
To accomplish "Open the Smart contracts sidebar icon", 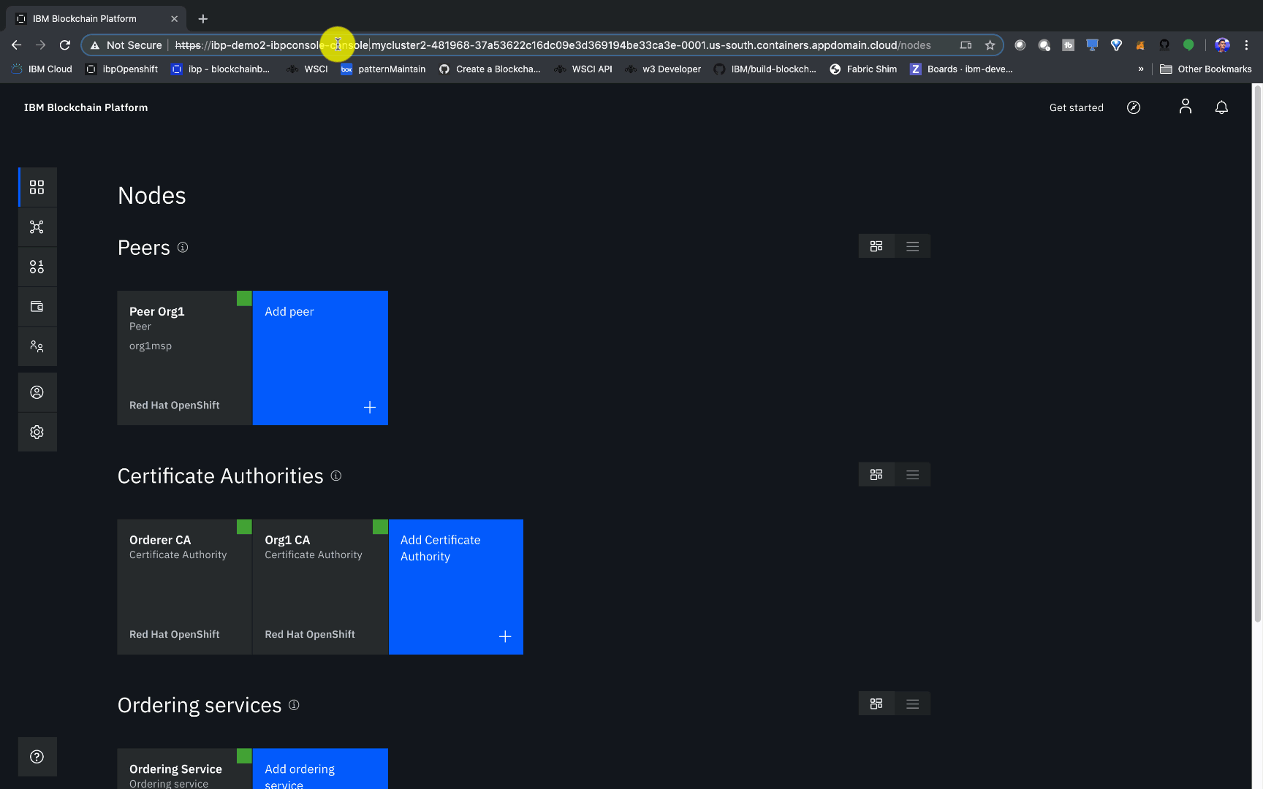I will click(x=37, y=267).
